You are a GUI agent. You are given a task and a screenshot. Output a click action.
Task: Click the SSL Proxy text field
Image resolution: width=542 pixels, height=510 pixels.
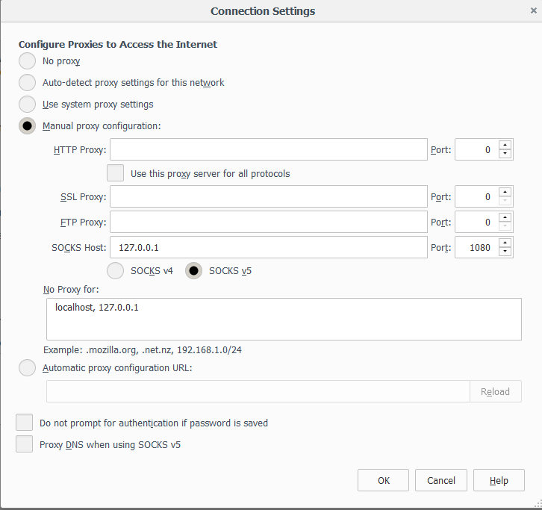point(268,197)
